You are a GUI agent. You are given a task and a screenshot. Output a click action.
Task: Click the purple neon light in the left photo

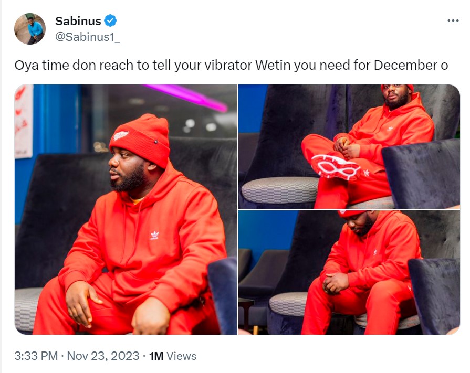(186, 97)
